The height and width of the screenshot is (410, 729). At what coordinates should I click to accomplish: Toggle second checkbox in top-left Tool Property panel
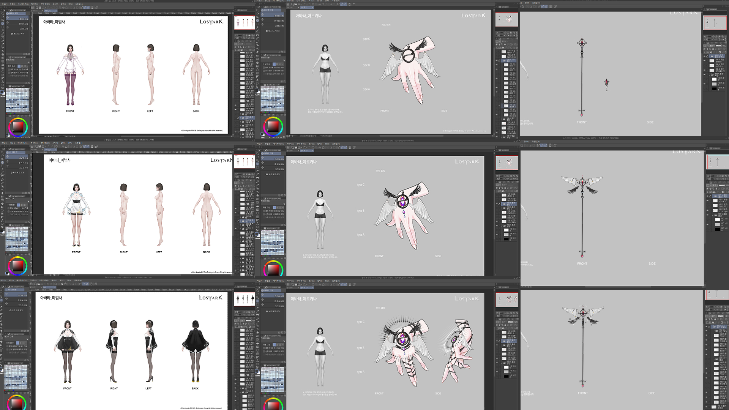(9, 73)
